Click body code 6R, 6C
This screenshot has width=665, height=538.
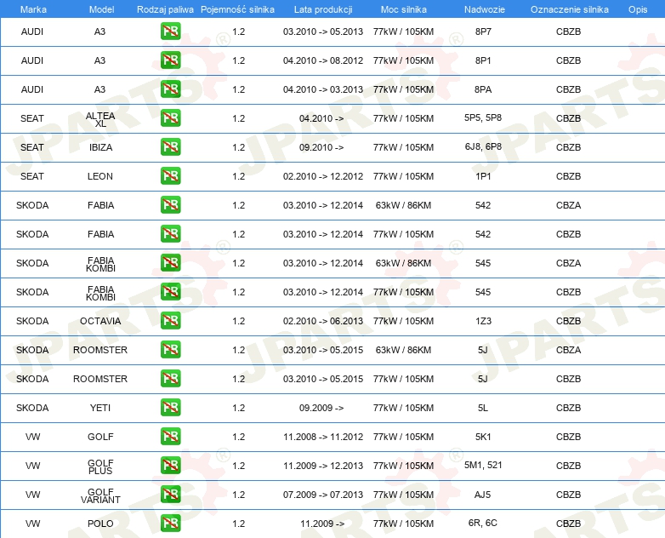(483, 523)
